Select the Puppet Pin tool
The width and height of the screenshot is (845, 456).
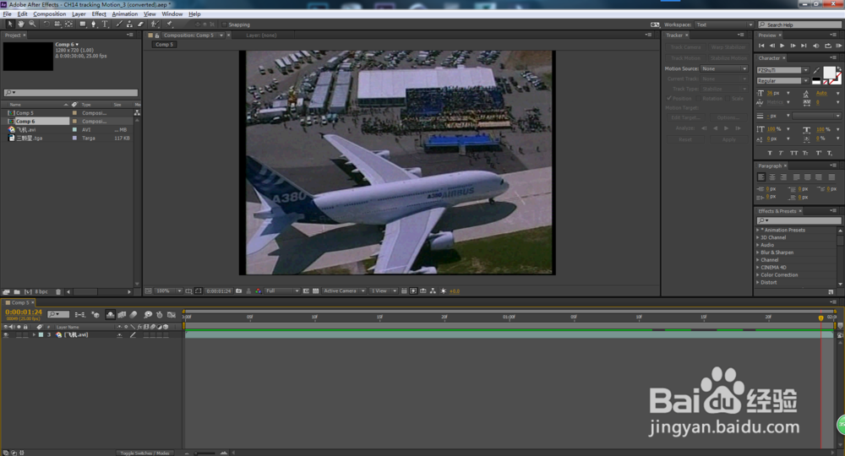click(x=170, y=24)
